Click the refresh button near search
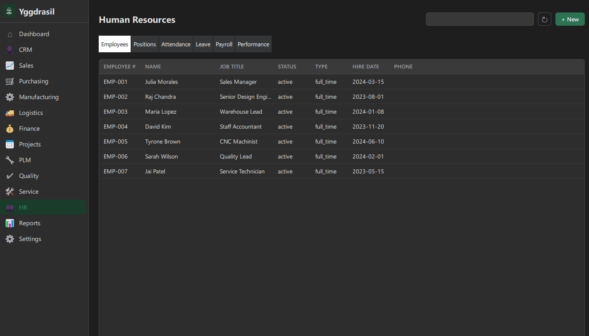589x336 pixels. click(x=544, y=19)
